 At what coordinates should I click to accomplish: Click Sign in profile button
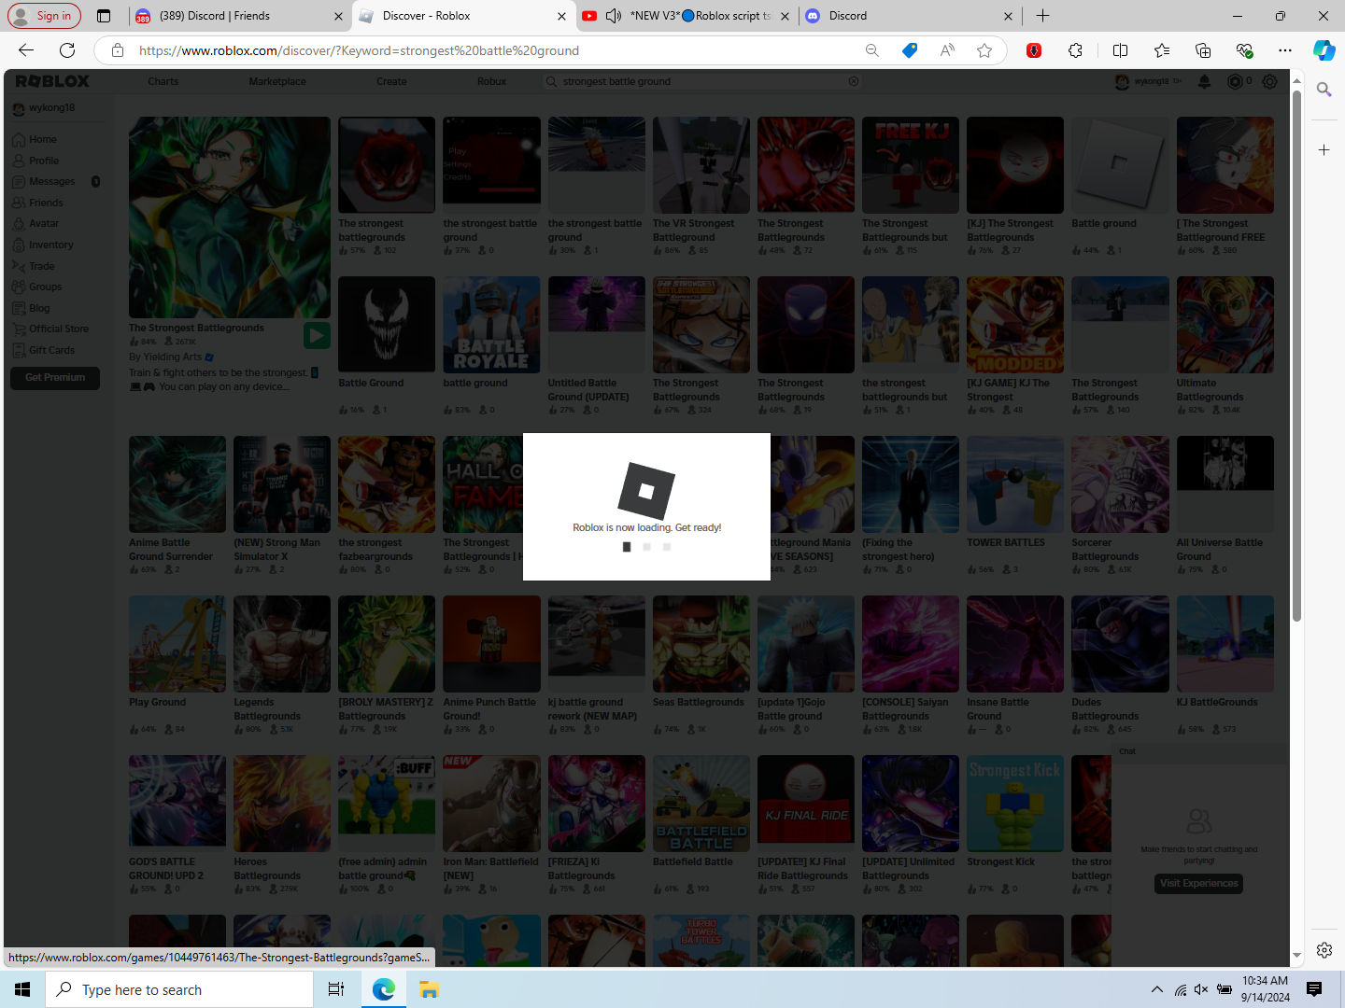click(x=44, y=16)
